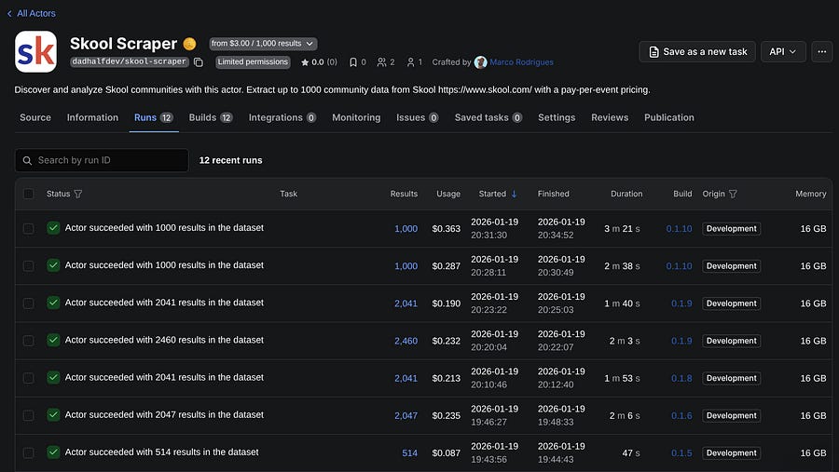
Task: Click success status icon for 20:28:11 run
Action: coord(53,265)
